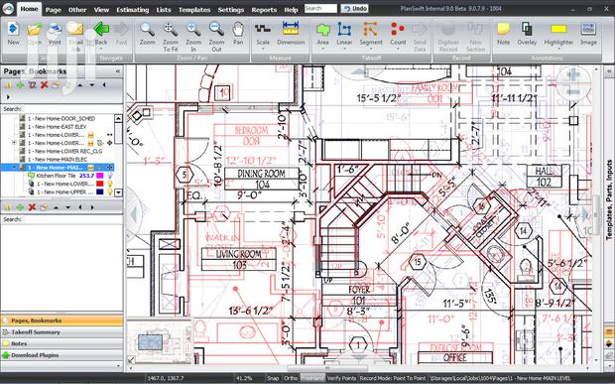Click the Undo button
This screenshot has height=384, width=615.
(x=354, y=8)
